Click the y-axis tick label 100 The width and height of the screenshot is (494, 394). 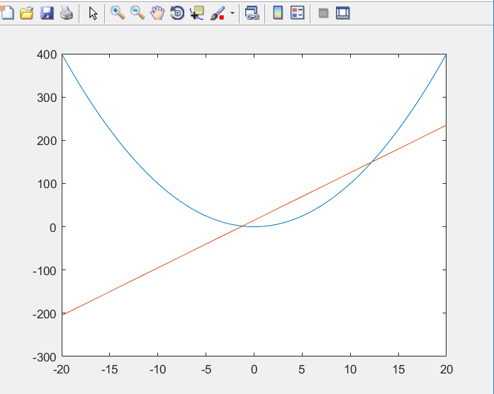click(x=47, y=184)
